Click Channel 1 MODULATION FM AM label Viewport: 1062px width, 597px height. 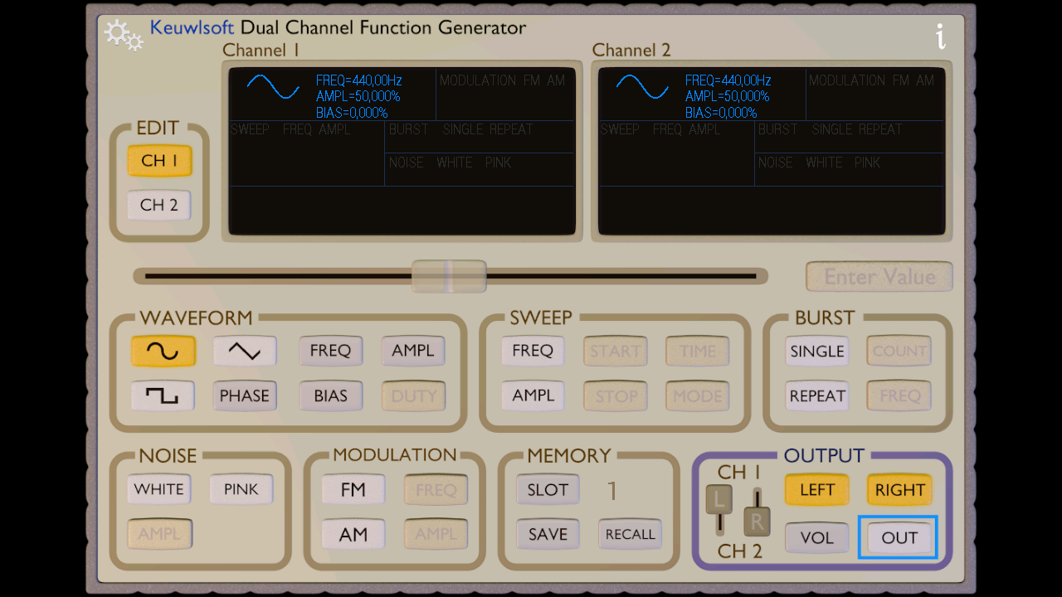coord(503,80)
